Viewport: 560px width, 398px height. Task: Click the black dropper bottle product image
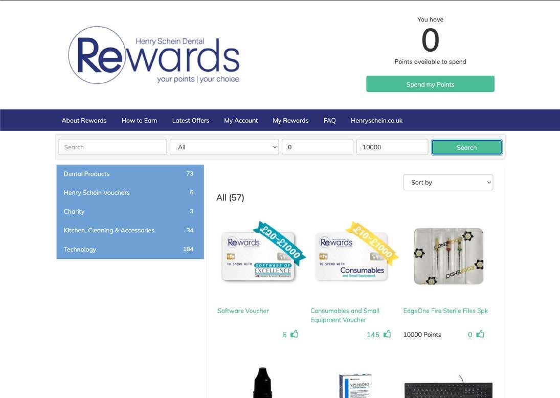pos(262,382)
